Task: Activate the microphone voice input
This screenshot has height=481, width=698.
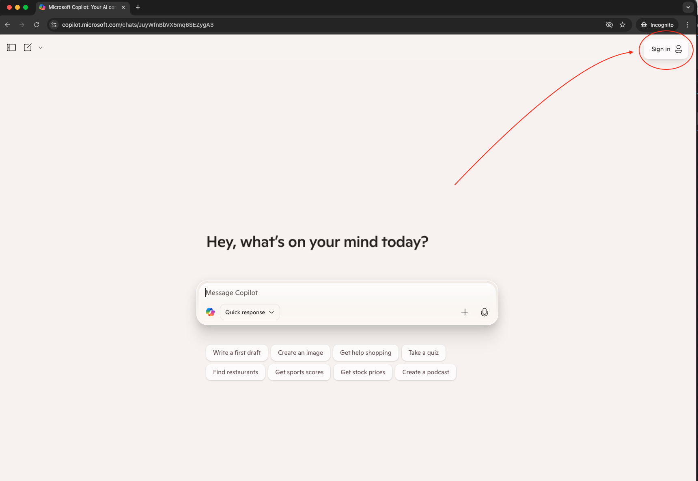Action: pos(485,312)
